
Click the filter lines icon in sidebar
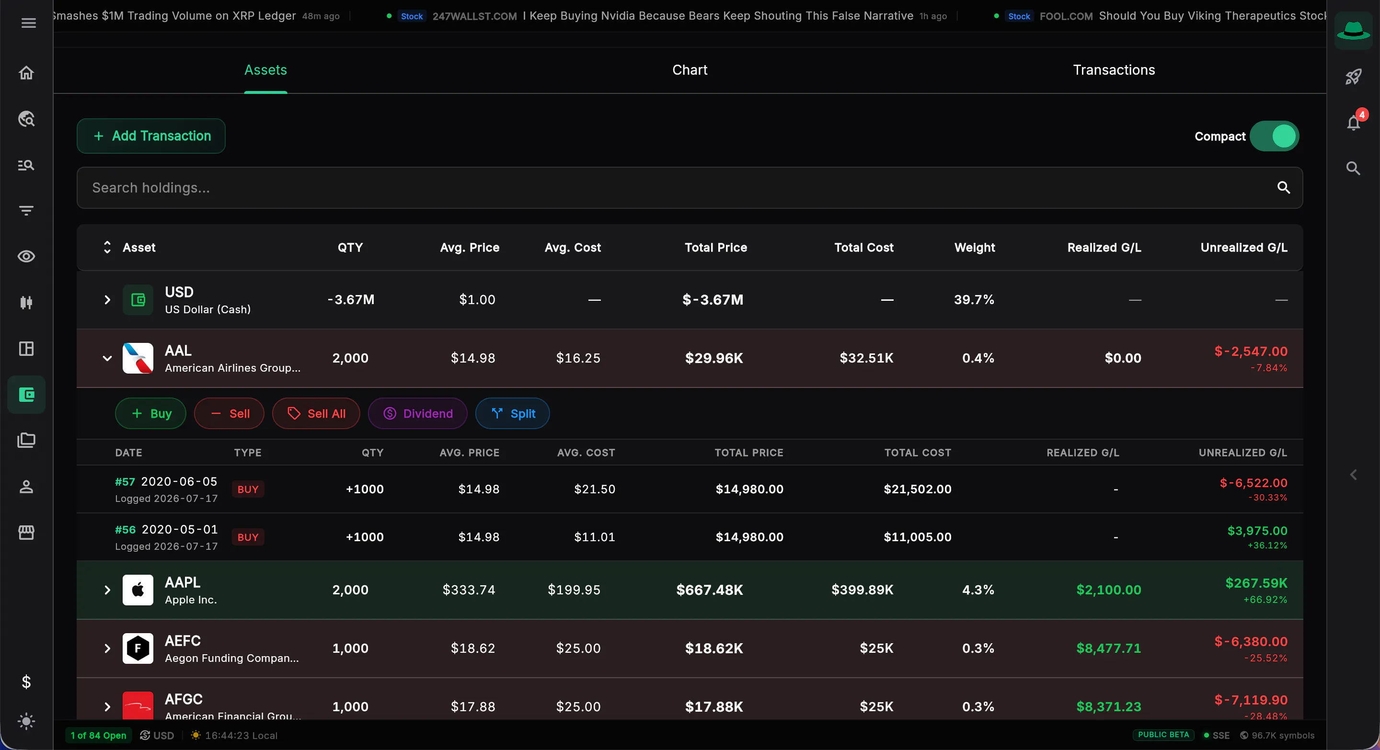pos(26,210)
